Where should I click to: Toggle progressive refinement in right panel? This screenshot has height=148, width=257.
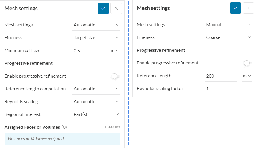[248, 63]
